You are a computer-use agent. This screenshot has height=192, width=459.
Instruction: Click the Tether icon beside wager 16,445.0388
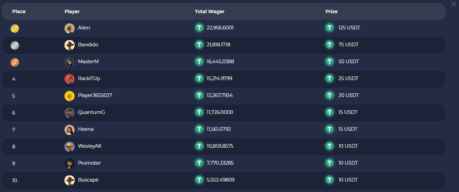(199, 62)
